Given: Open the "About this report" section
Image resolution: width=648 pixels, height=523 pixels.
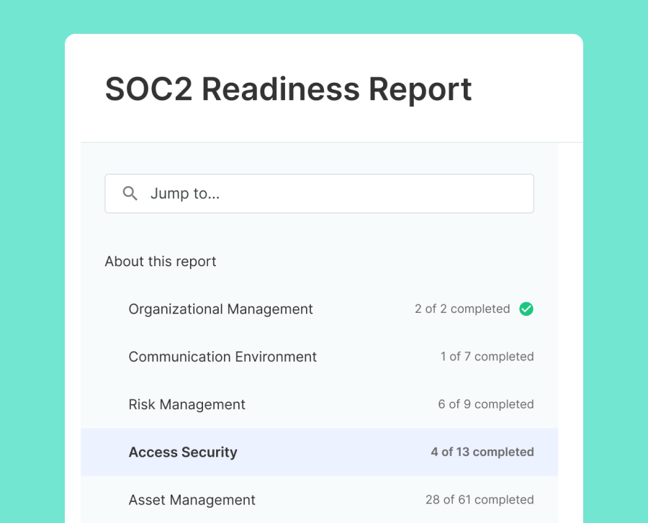Looking at the screenshot, I should 161,262.
